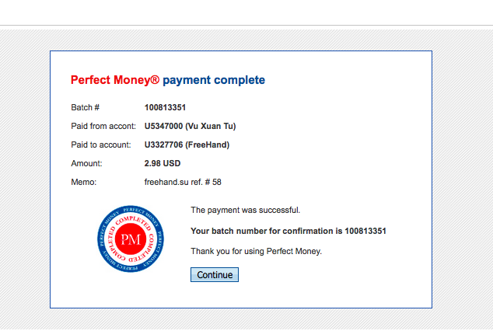Click payee account U3327706 (FreeHand)
The height and width of the screenshot is (331, 493).
187,145
